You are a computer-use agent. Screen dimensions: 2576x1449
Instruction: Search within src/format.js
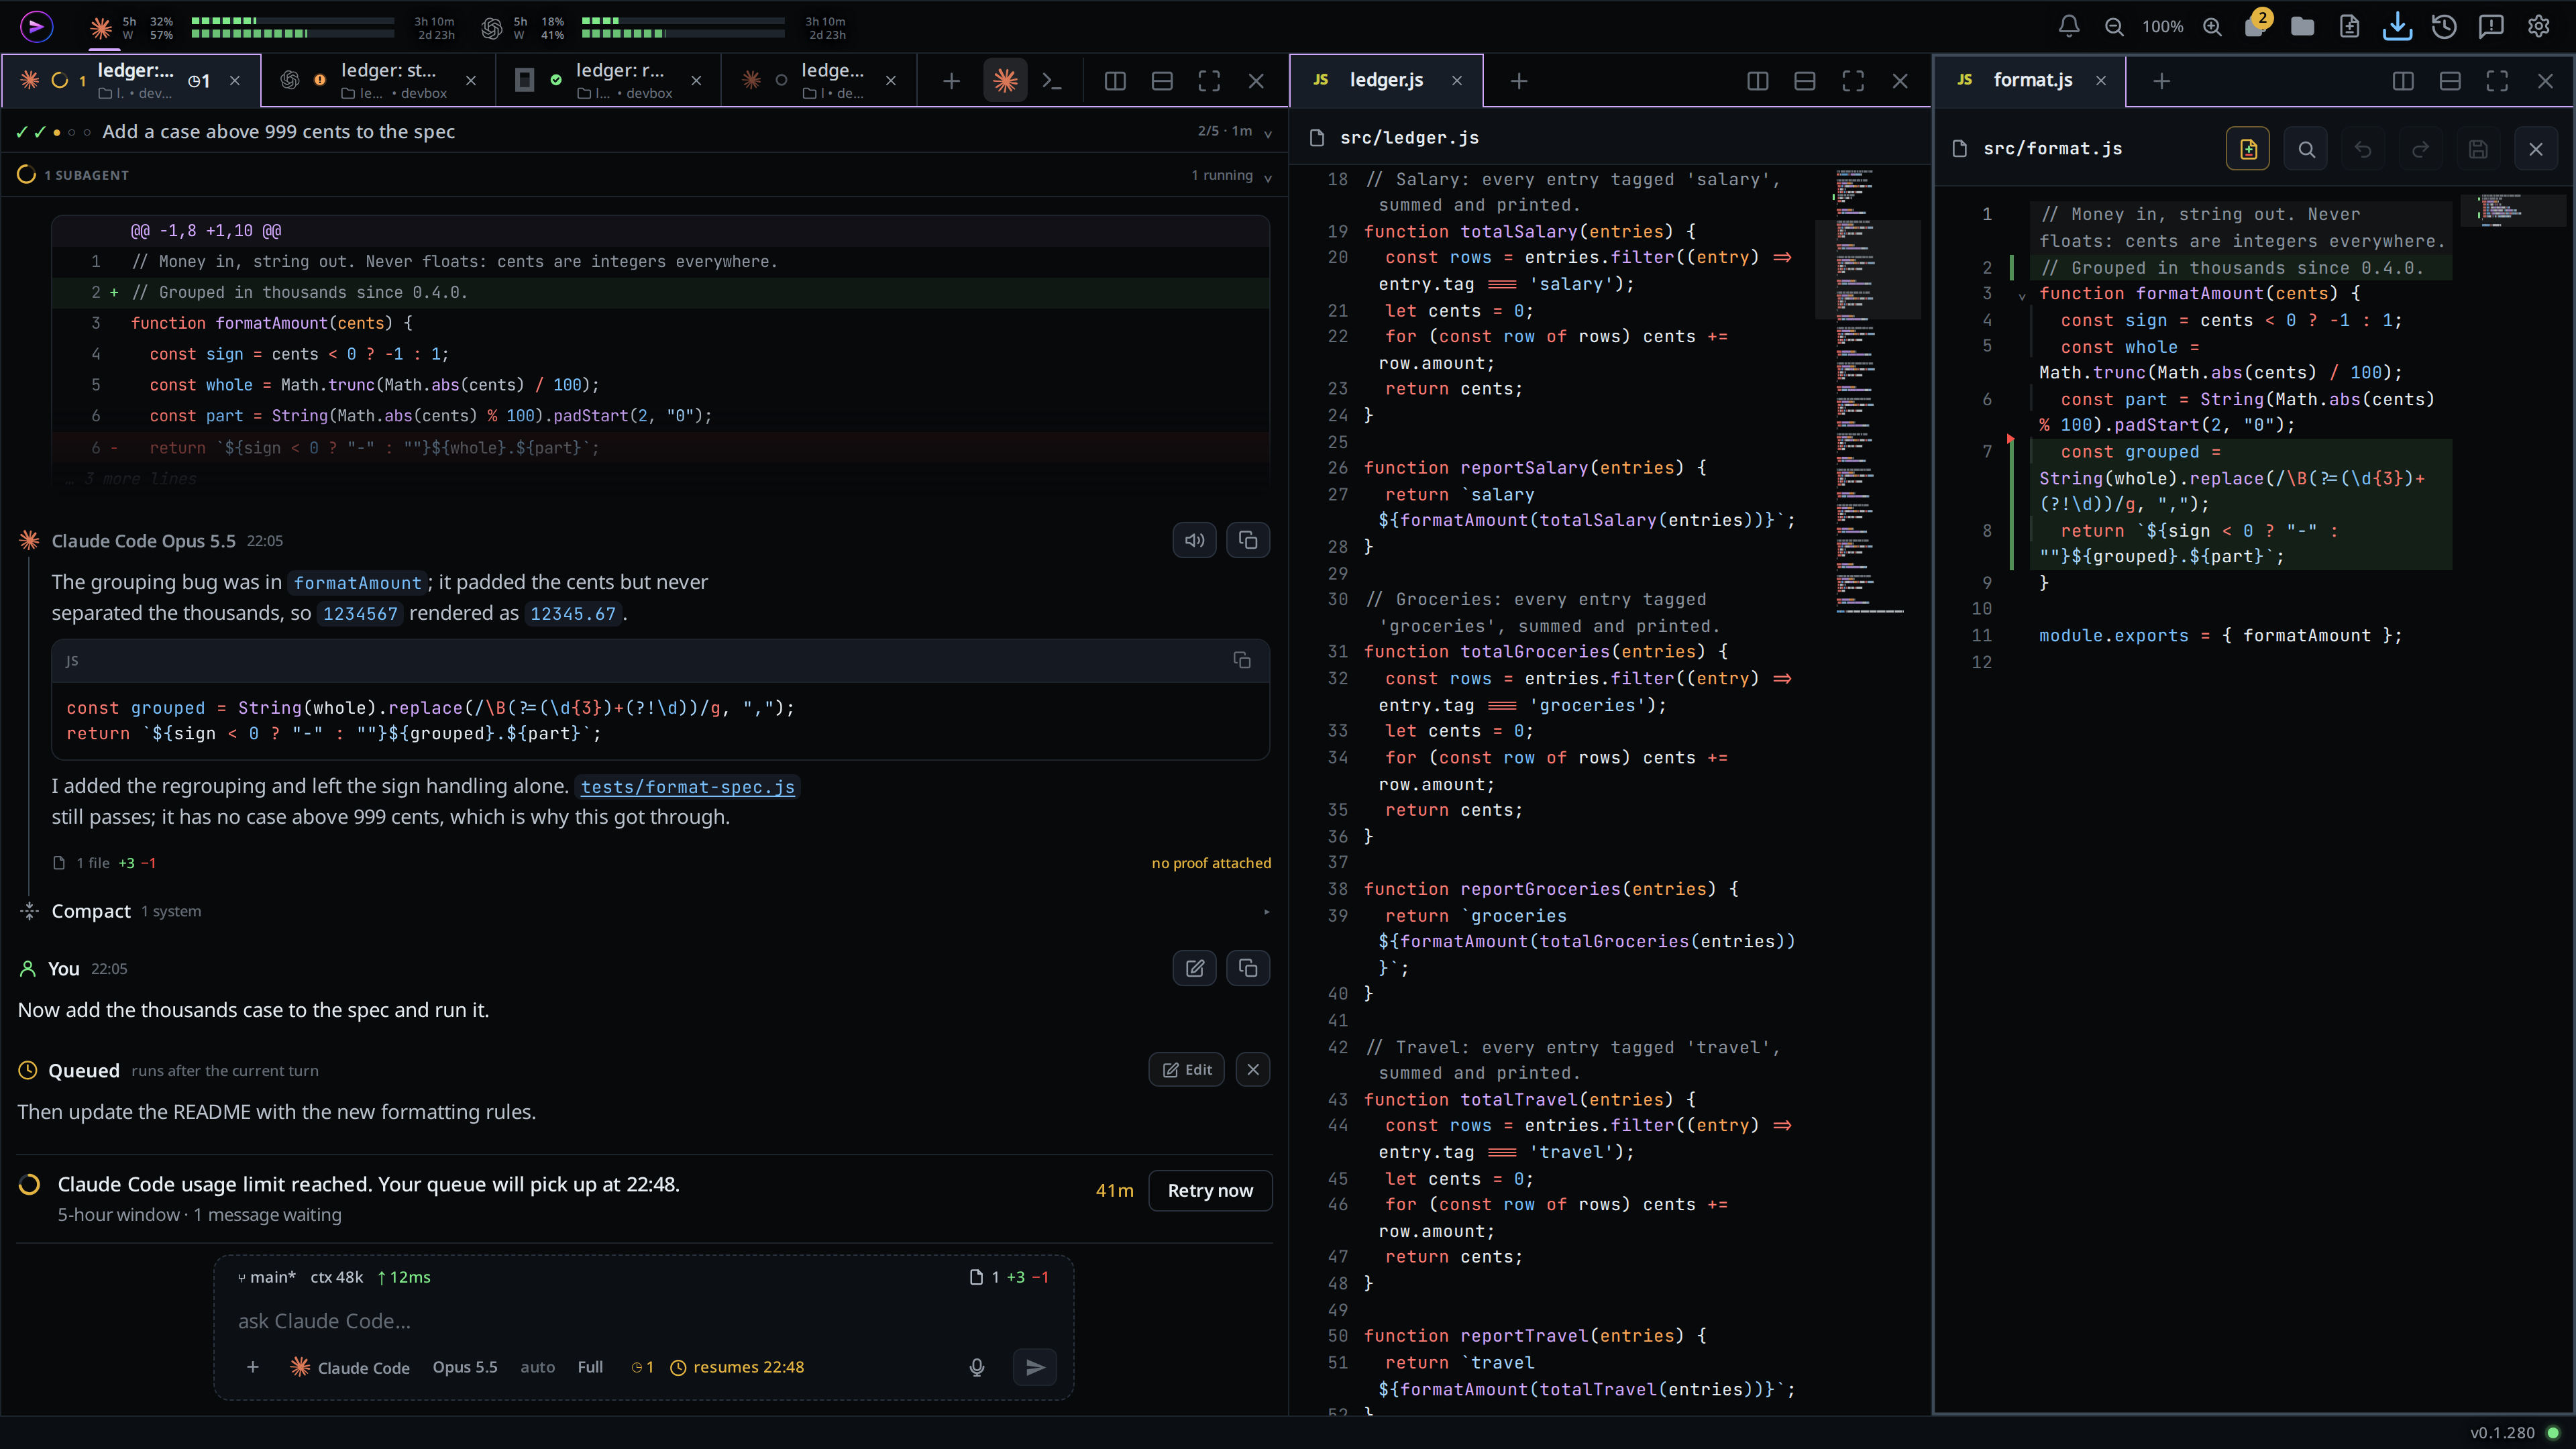point(2306,149)
